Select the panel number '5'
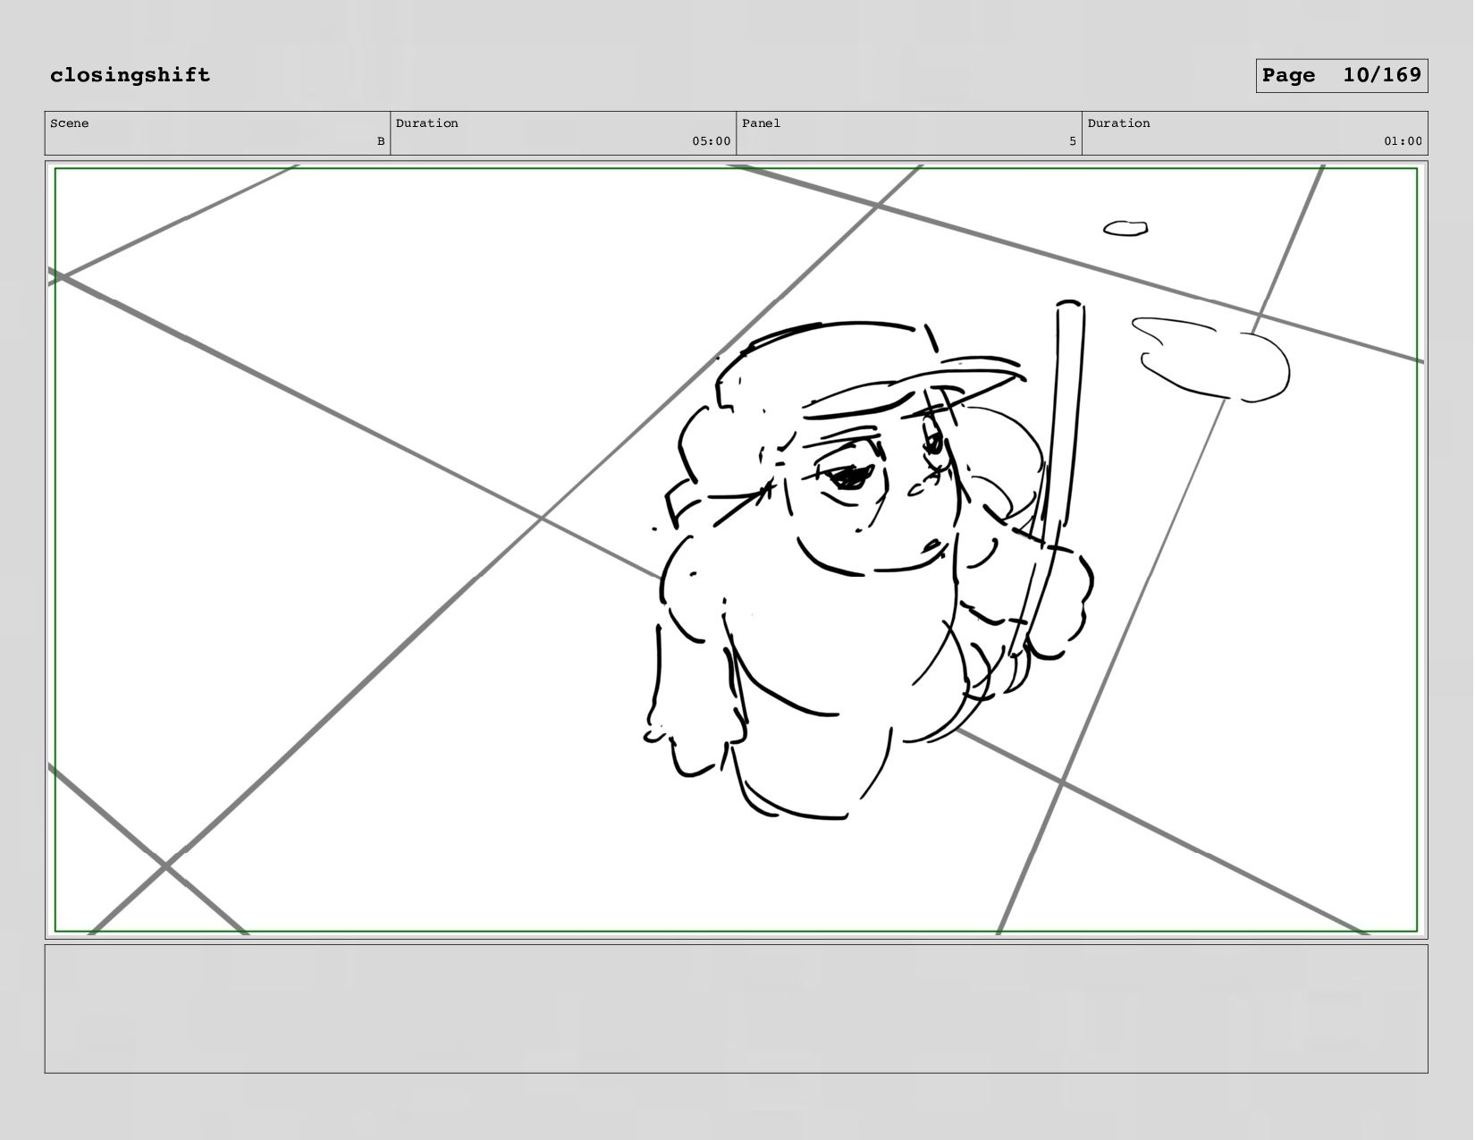 (x=1073, y=141)
